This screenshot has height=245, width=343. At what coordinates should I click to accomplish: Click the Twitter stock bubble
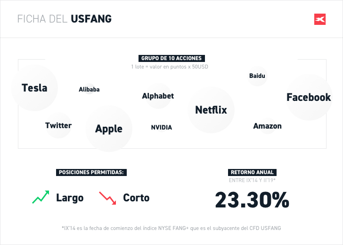[58, 125]
